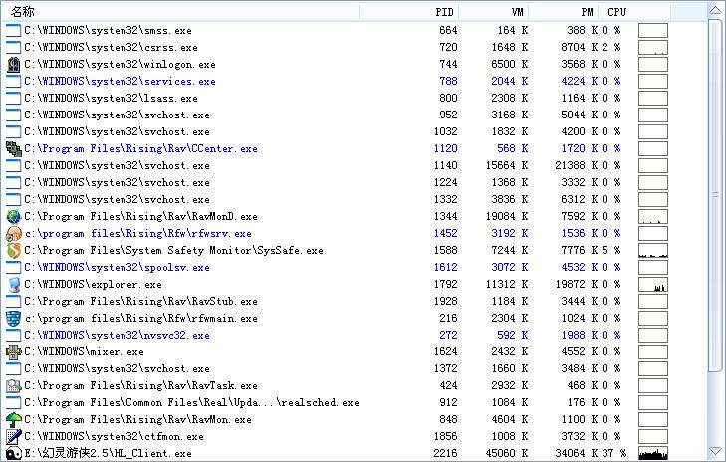
Task: Select the csrss.exe process path
Action: pyautogui.click(x=112, y=47)
